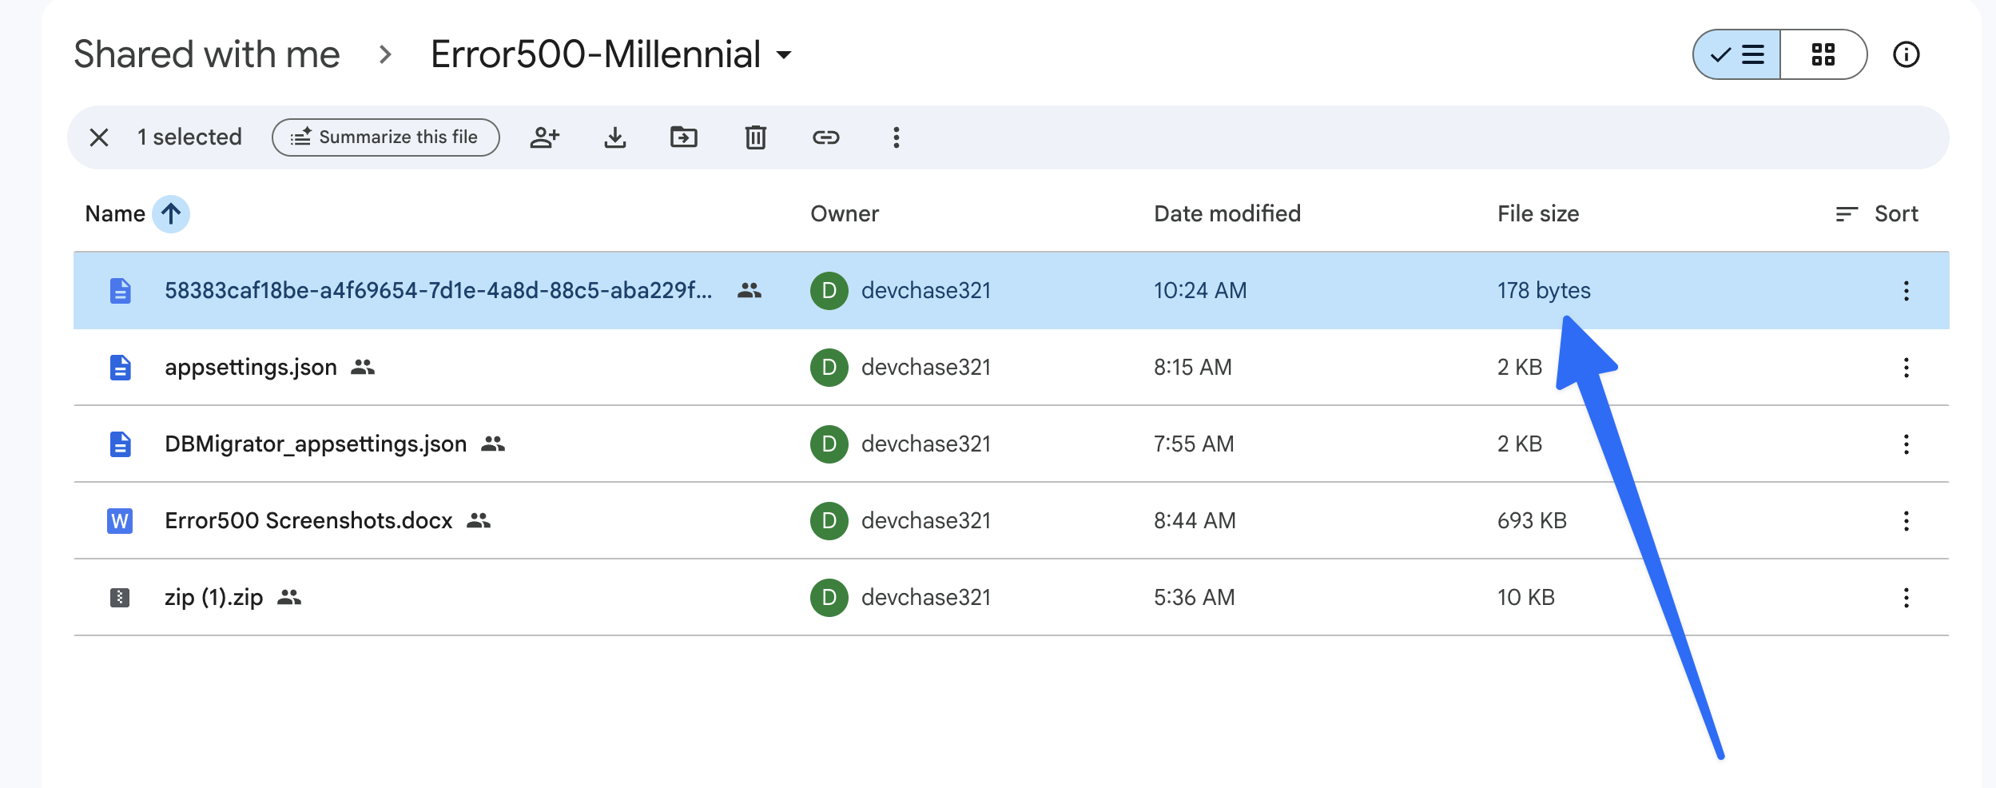1996x788 pixels.
Task: Click the Share (add person) icon
Action: tap(544, 137)
